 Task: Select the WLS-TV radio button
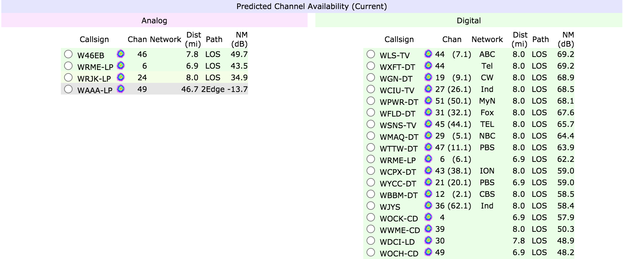click(371, 54)
